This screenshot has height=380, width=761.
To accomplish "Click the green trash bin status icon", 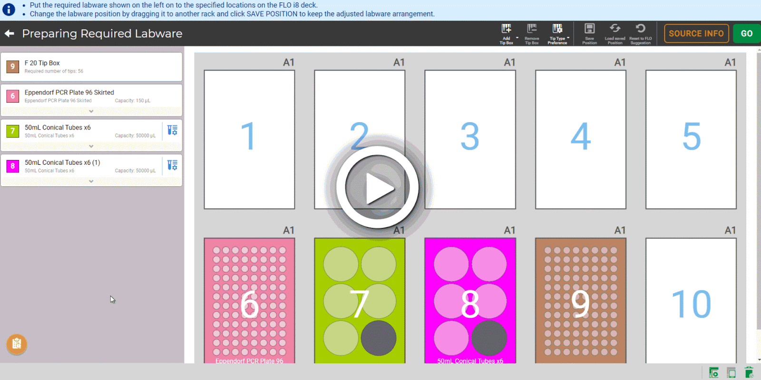I will tap(749, 372).
